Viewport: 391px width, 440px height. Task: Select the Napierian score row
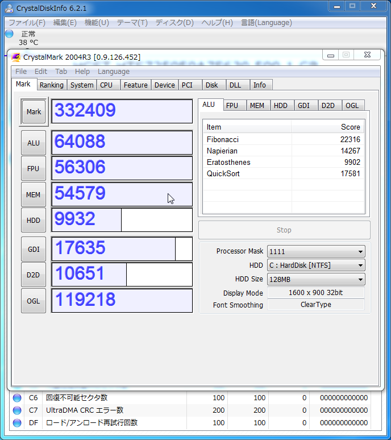tap(284, 151)
